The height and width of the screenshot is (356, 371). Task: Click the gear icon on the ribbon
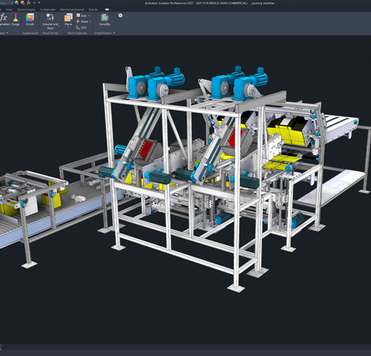pos(120,16)
